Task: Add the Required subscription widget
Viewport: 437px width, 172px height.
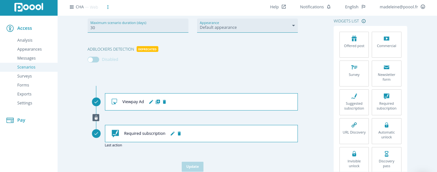Action: [x=386, y=102]
